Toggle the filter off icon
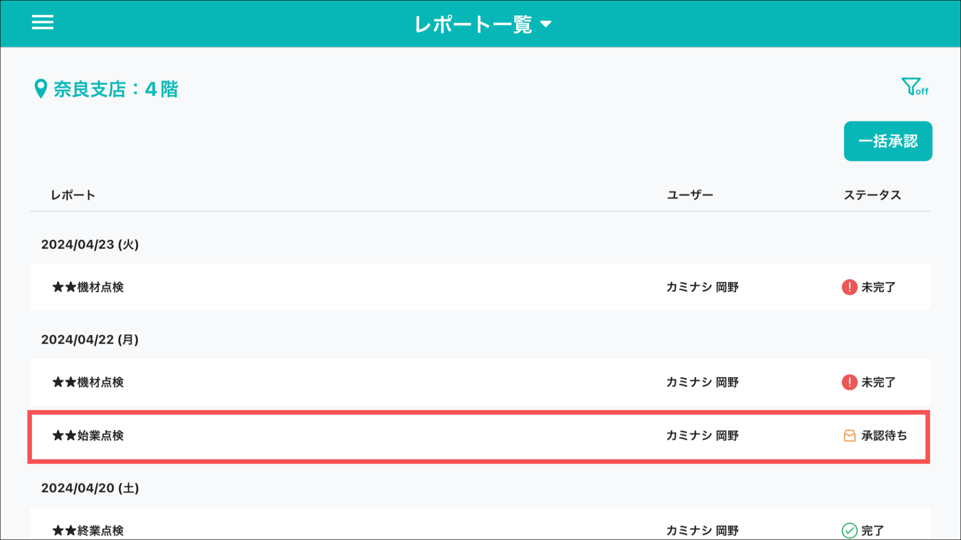 (914, 87)
